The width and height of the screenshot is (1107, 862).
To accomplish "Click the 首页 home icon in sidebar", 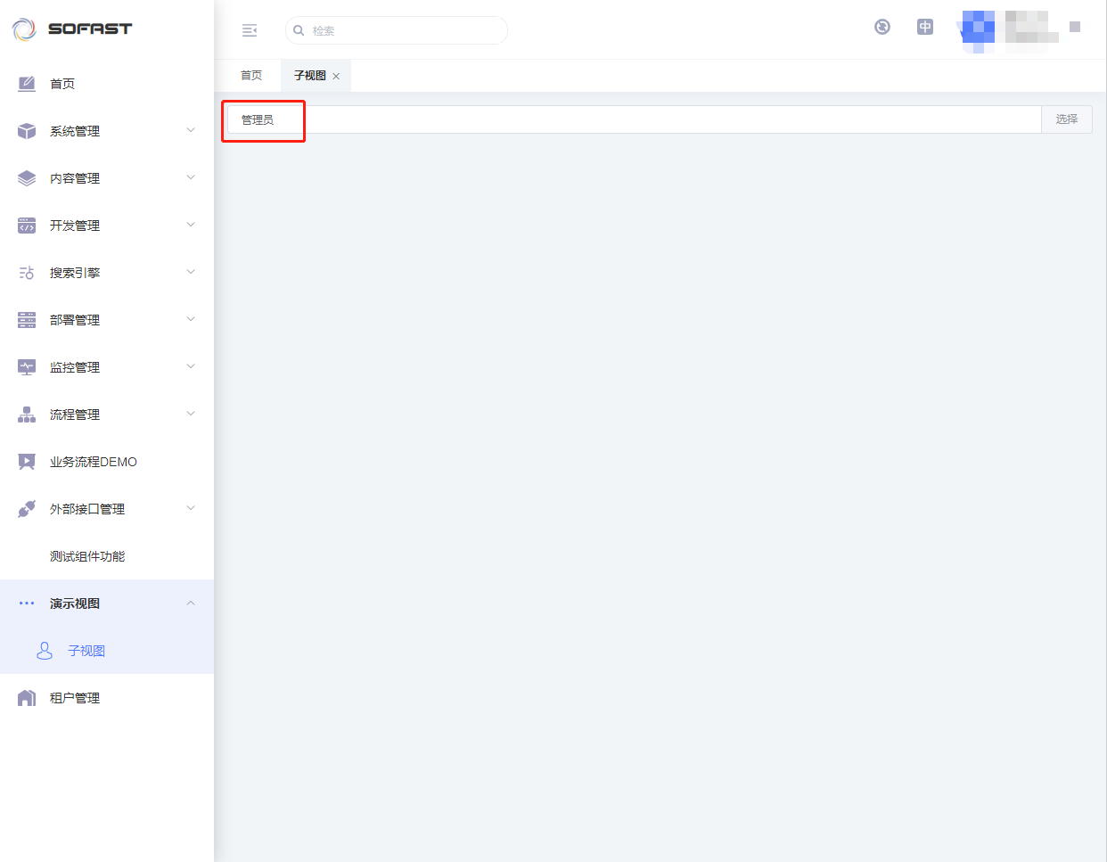I will click(27, 84).
